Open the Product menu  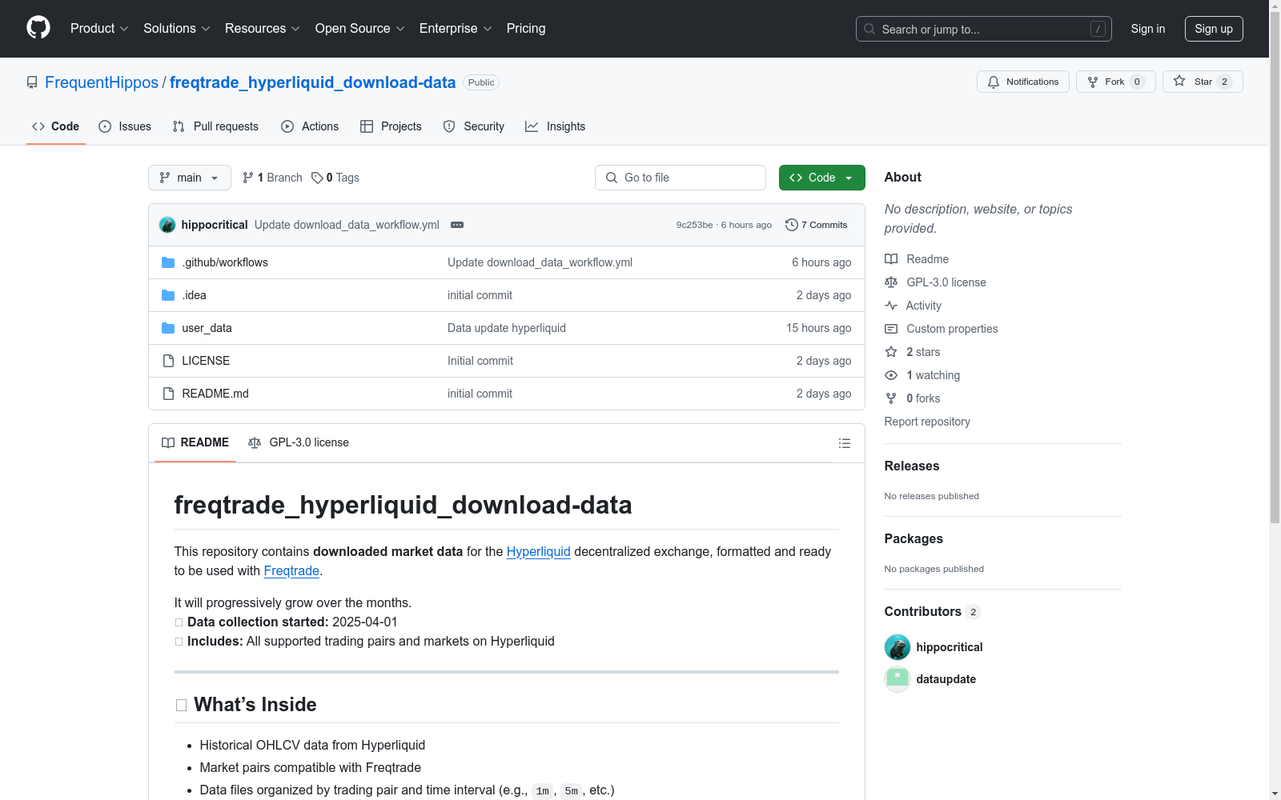click(99, 29)
